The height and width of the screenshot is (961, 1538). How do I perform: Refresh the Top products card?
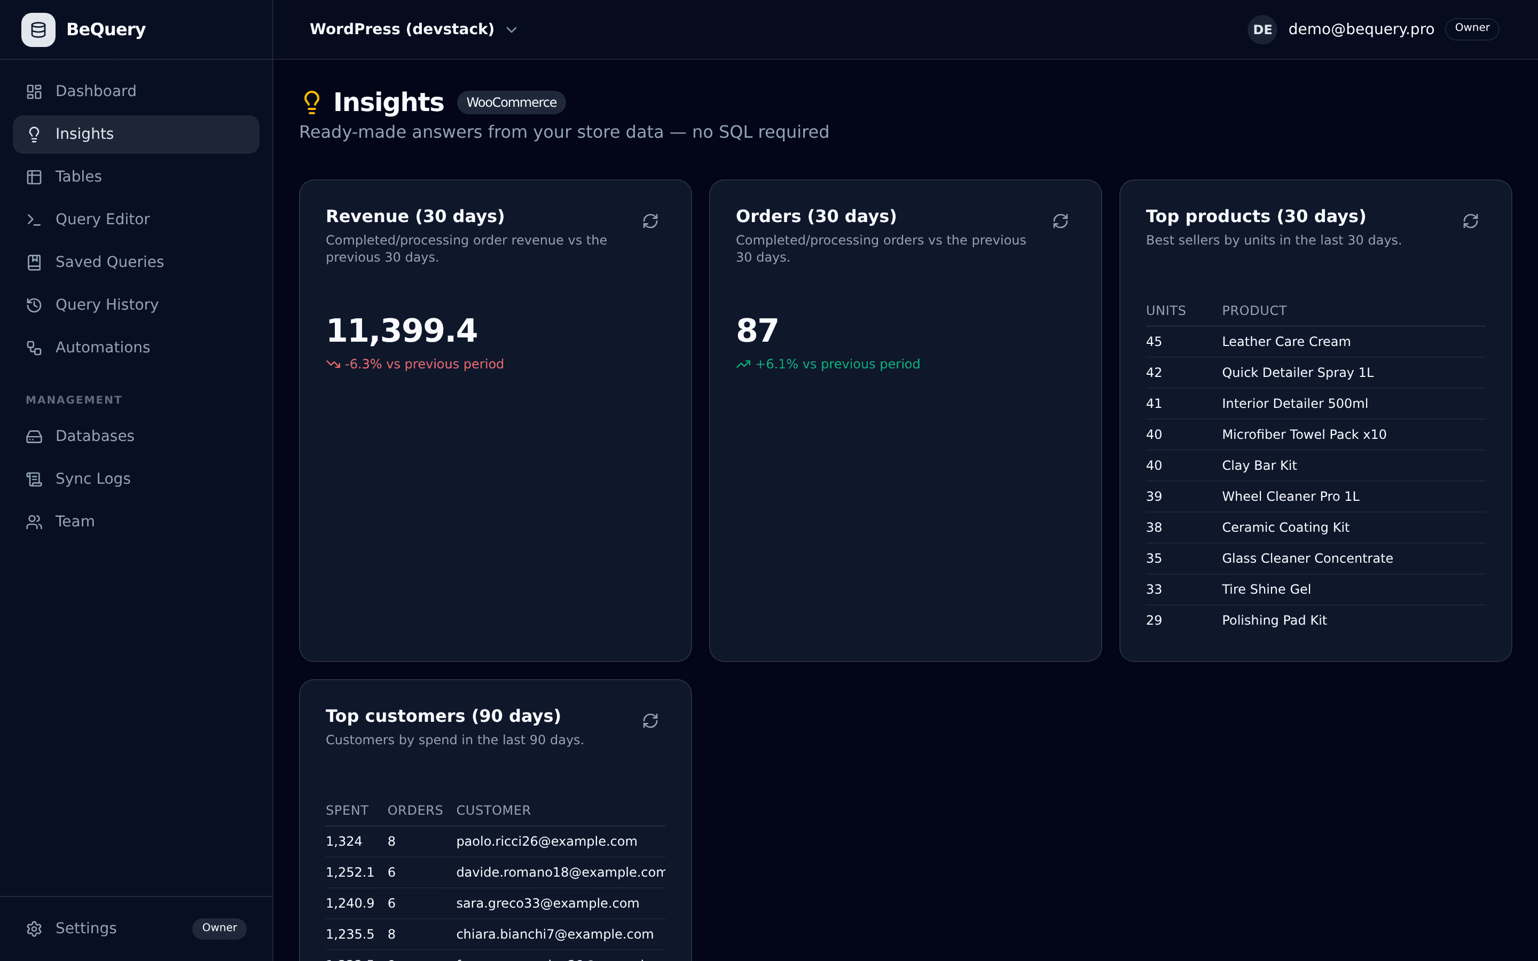pos(1470,221)
